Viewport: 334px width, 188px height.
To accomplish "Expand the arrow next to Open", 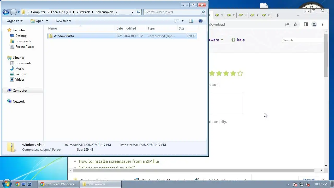I will [x=47, y=21].
